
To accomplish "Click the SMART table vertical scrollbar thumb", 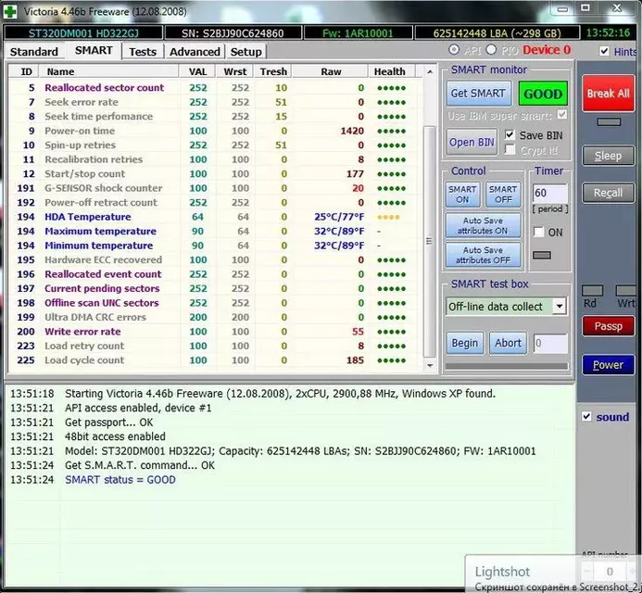I will tap(430, 242).
